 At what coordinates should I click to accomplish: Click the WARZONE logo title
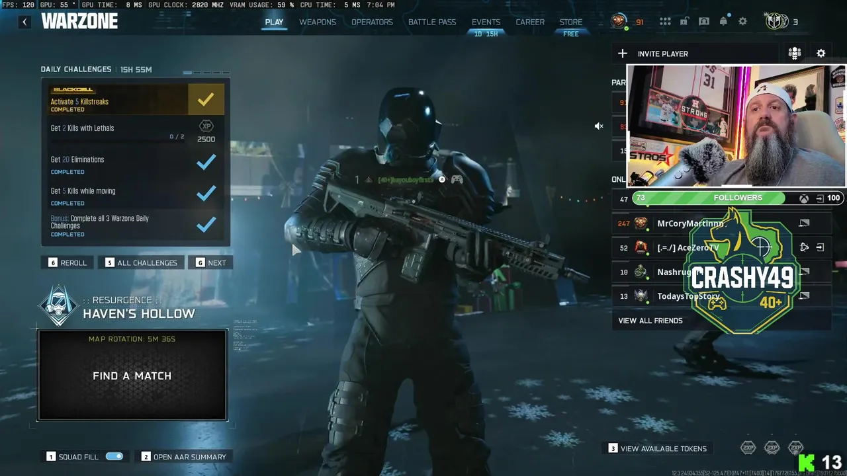[79, 21]
